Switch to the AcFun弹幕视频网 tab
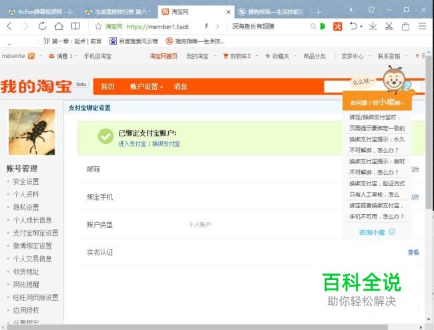The width and height of the screenshot is (434, 330). (x=40, y=11)
